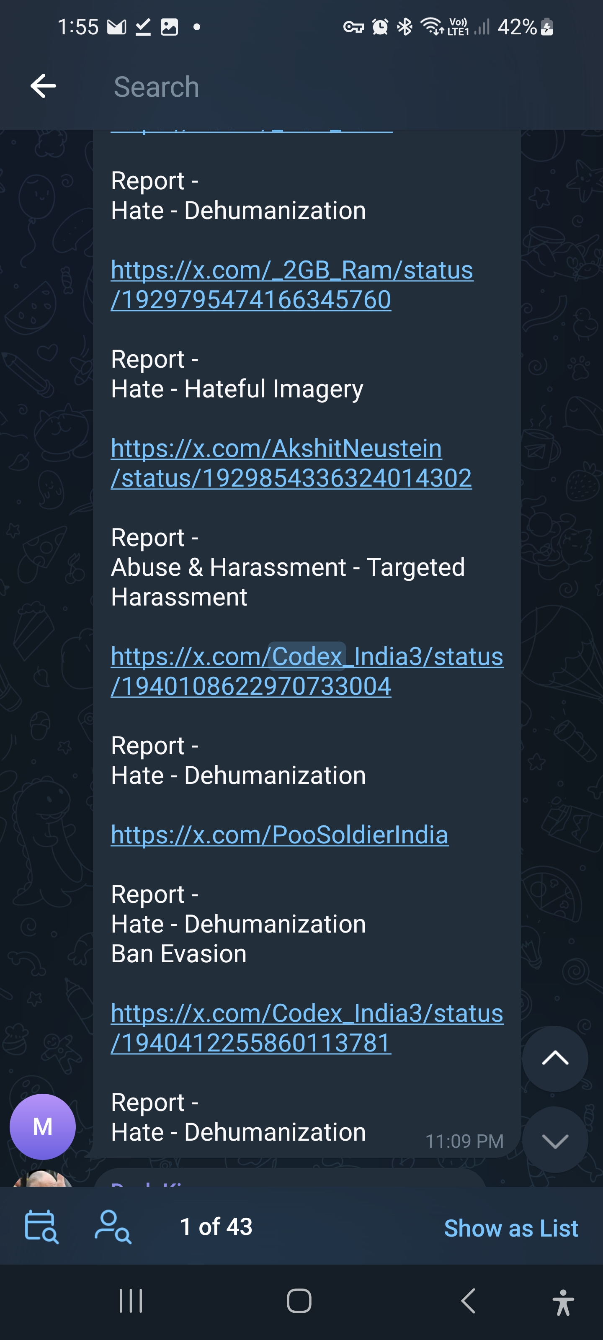Image resolution: width=603 pixels, height=1340 pixels.
Task: Open the search-by-date calendar icon
Action: coord(41,1227)
